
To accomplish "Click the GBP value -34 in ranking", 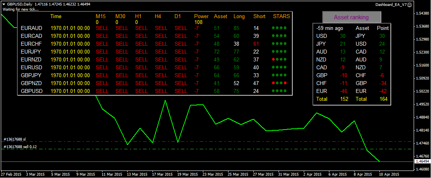I will click(x=384, y=83).
